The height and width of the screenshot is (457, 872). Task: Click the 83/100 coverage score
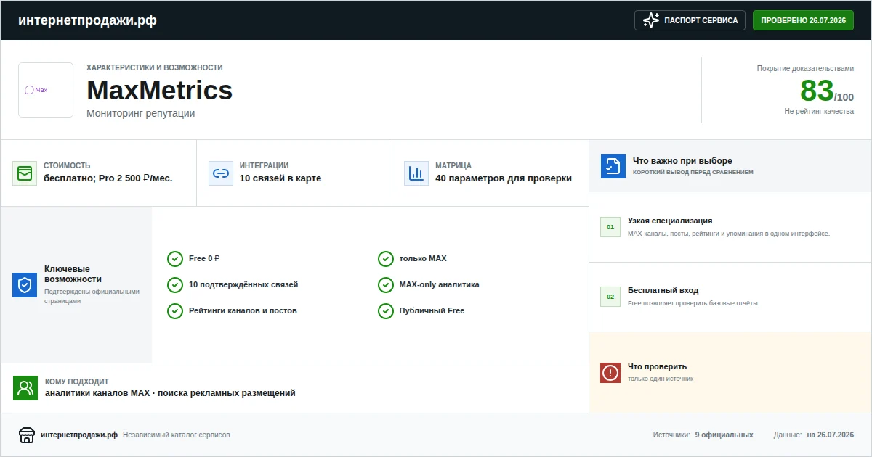827,91
